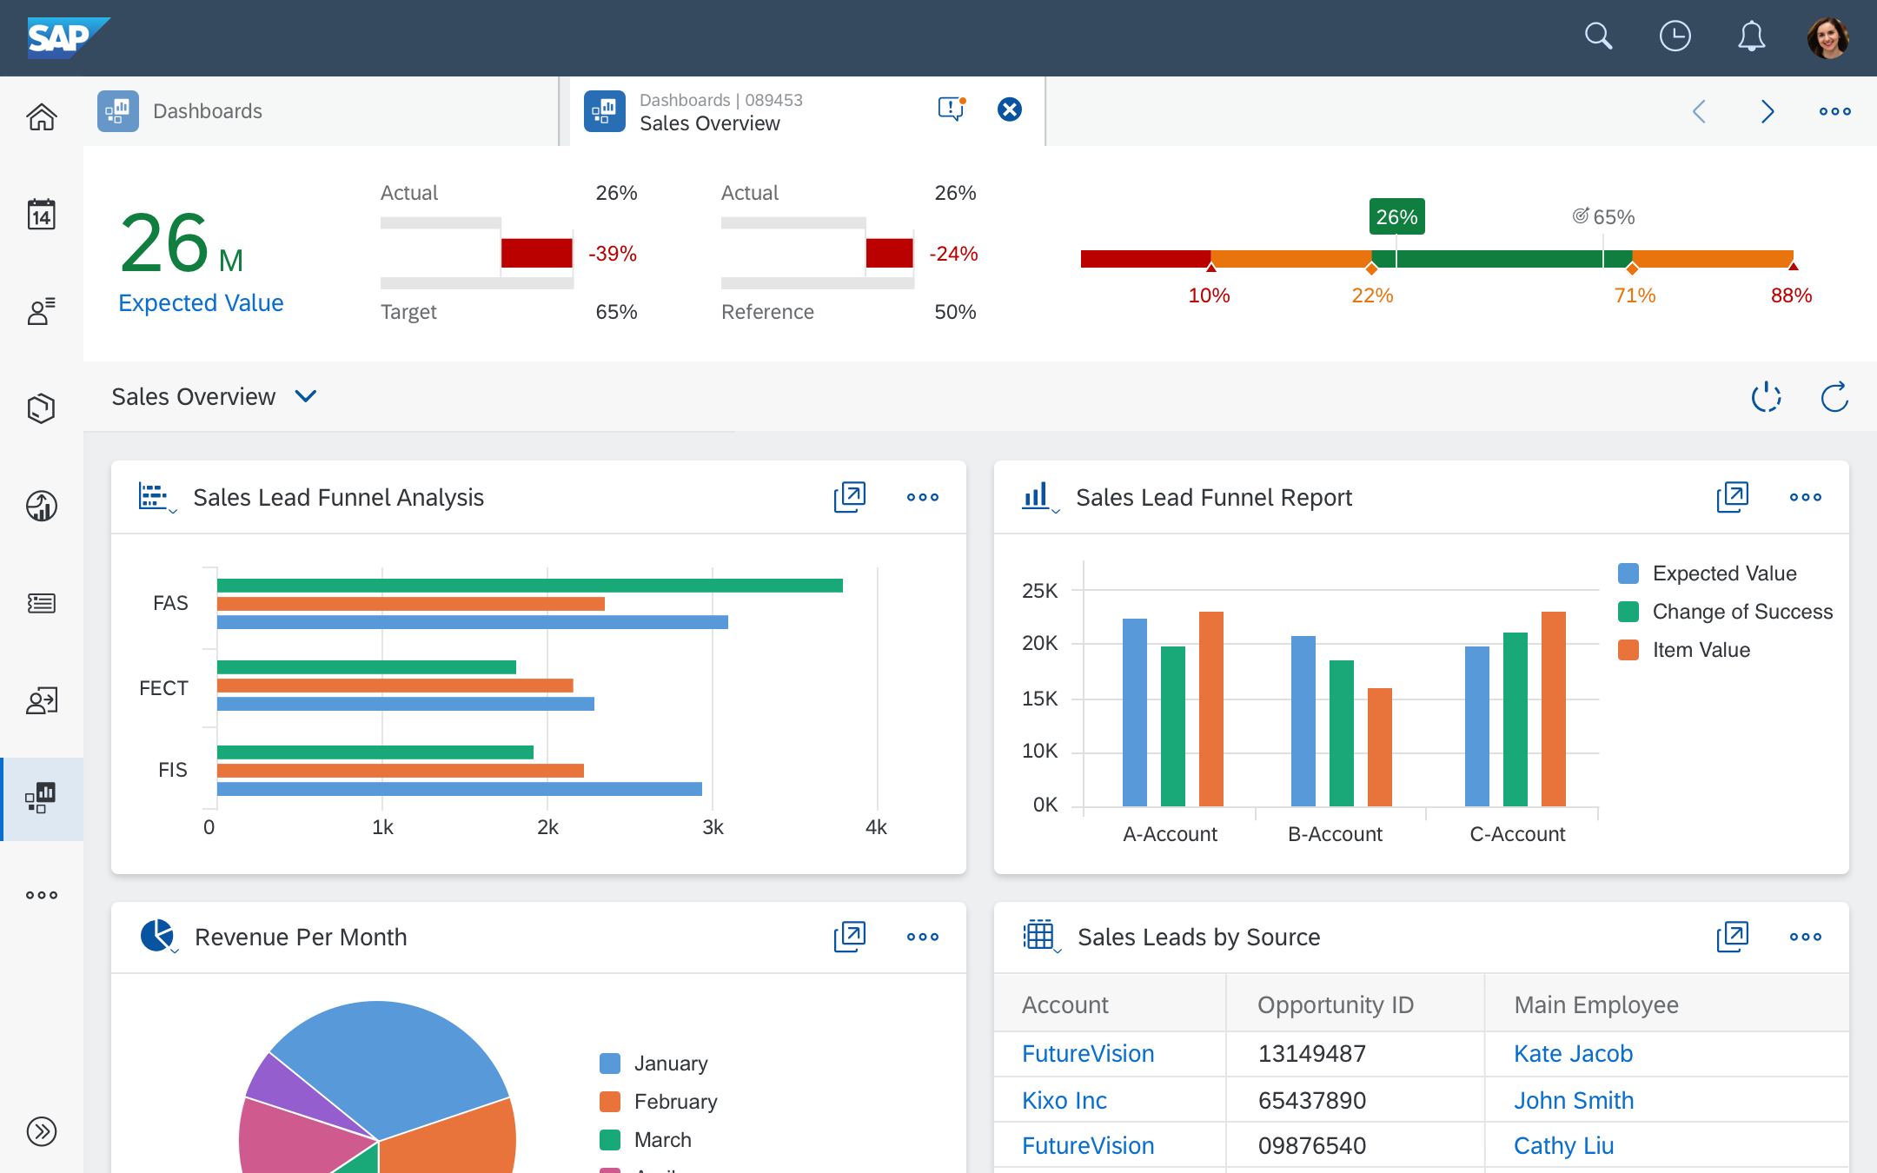Expand the Sales Overview title dropdown
The image size is (1877, 1173).
pyautogui.click(x=305, y=396)
